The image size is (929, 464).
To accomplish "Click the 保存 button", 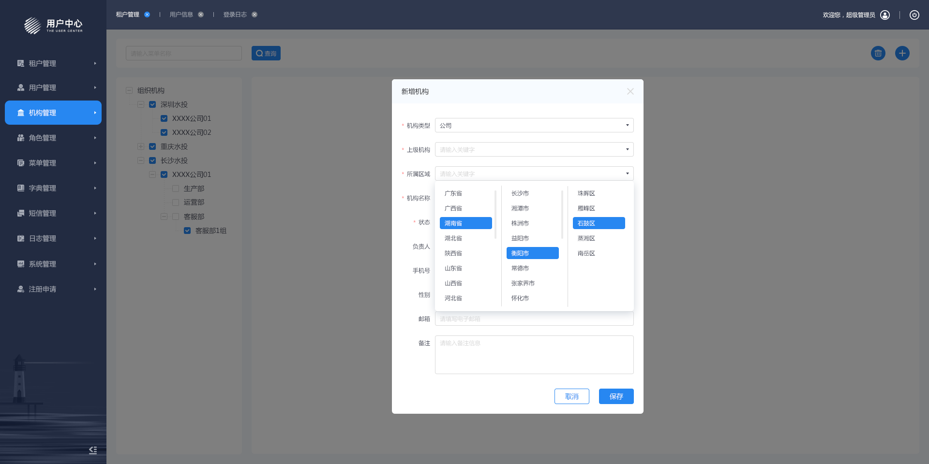I will tap(616, 396).
